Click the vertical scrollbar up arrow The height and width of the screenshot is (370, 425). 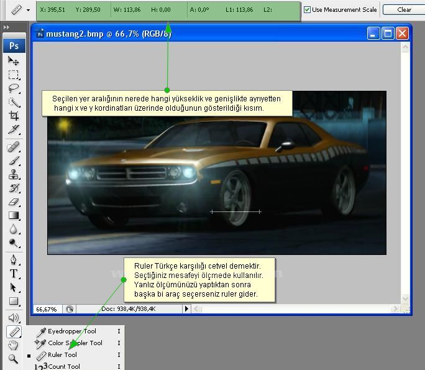[405, 47]
